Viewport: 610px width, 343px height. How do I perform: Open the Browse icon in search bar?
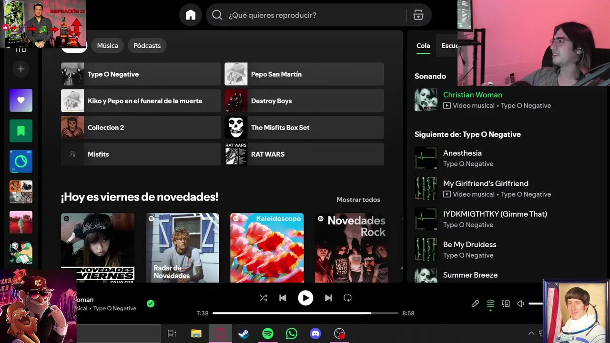[418, 15]
